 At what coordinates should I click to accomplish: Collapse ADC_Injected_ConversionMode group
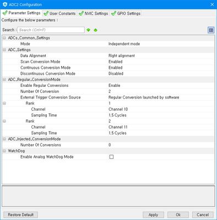point(4,139)
